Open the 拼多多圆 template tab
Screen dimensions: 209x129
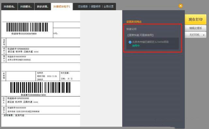click(43, 7)
